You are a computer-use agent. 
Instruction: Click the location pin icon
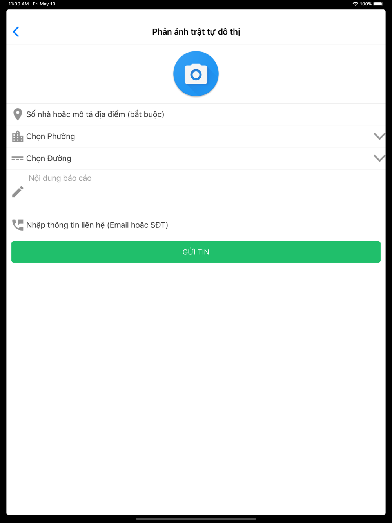coord(18,114)
